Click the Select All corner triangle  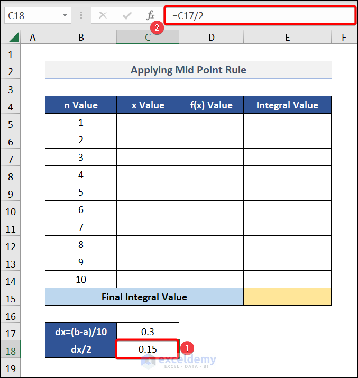tap(14, 37)
